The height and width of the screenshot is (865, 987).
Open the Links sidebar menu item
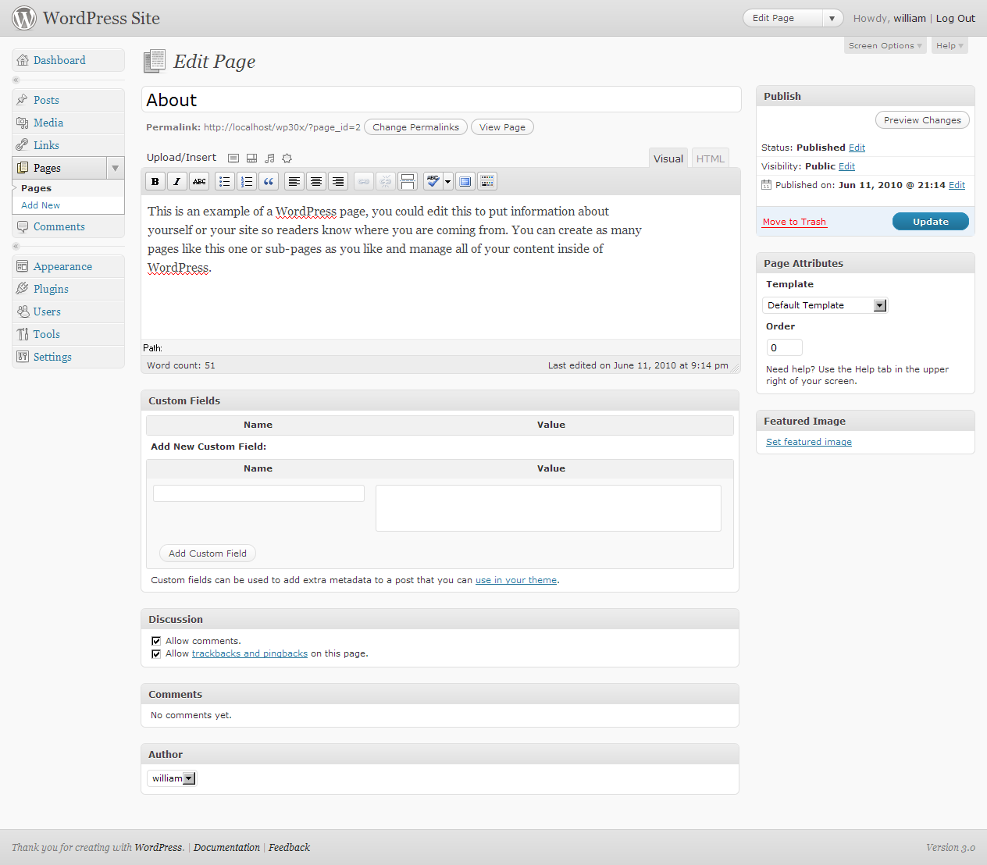(68, 145)
